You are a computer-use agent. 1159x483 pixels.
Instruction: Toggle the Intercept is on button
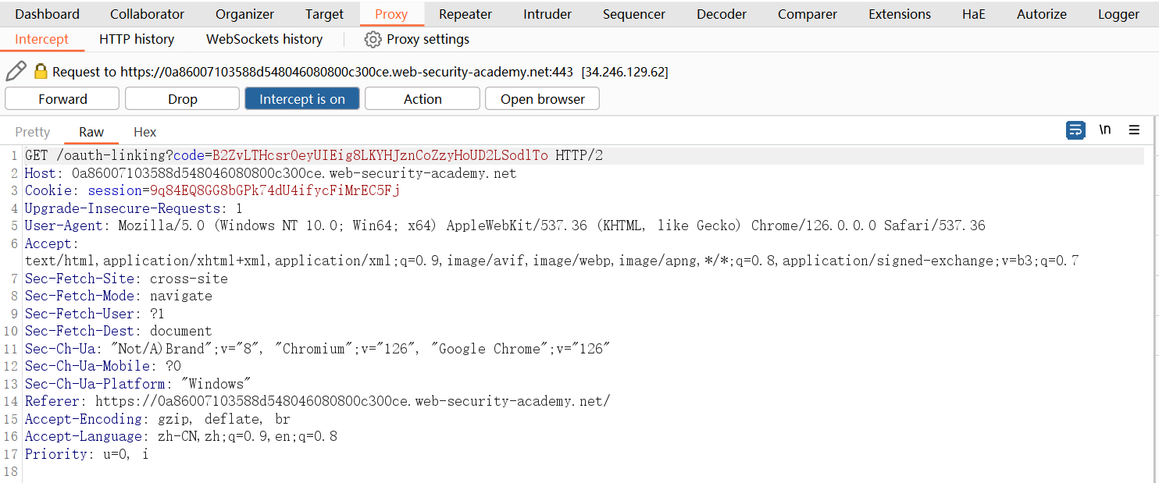[x=302, y=99]
